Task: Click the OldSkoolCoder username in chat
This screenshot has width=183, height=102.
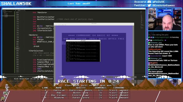Action: pyautogui.click(x=155, y=49)
